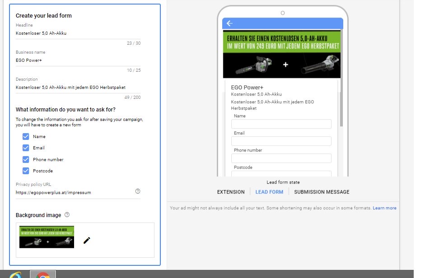Screen dimensions: 425x278
Task: Click the help icon next to Background image
Action: (x=67, y=215)
